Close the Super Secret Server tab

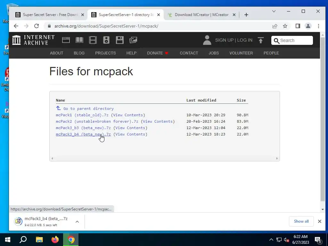click(83, 15)
